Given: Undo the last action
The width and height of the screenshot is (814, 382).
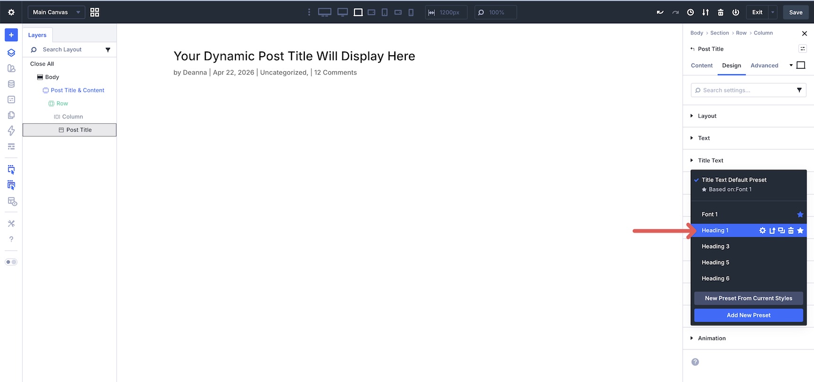Looking at the screenshot, I should pos(660,12).
